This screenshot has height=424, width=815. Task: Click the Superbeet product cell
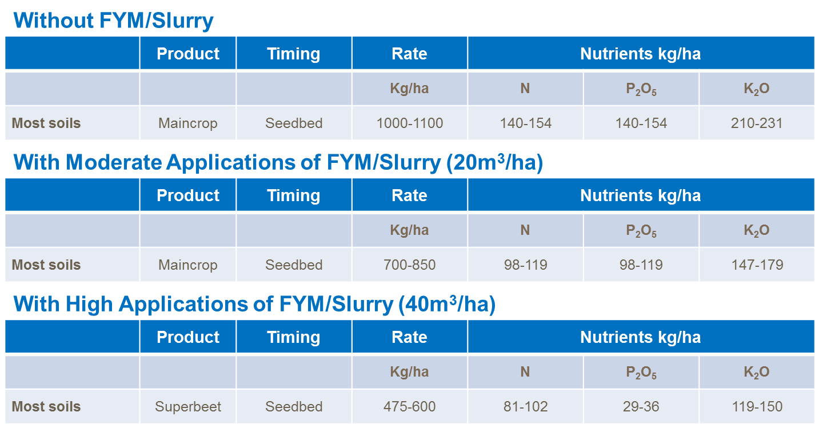188,407
